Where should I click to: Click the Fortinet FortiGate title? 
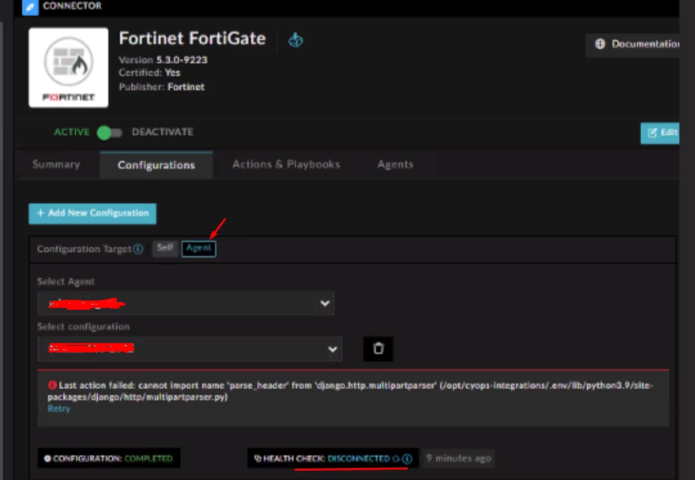193,38
